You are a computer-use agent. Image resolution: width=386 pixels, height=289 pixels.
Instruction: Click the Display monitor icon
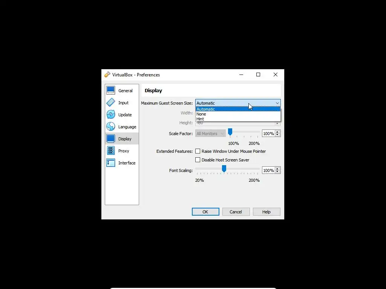point(110,138)
